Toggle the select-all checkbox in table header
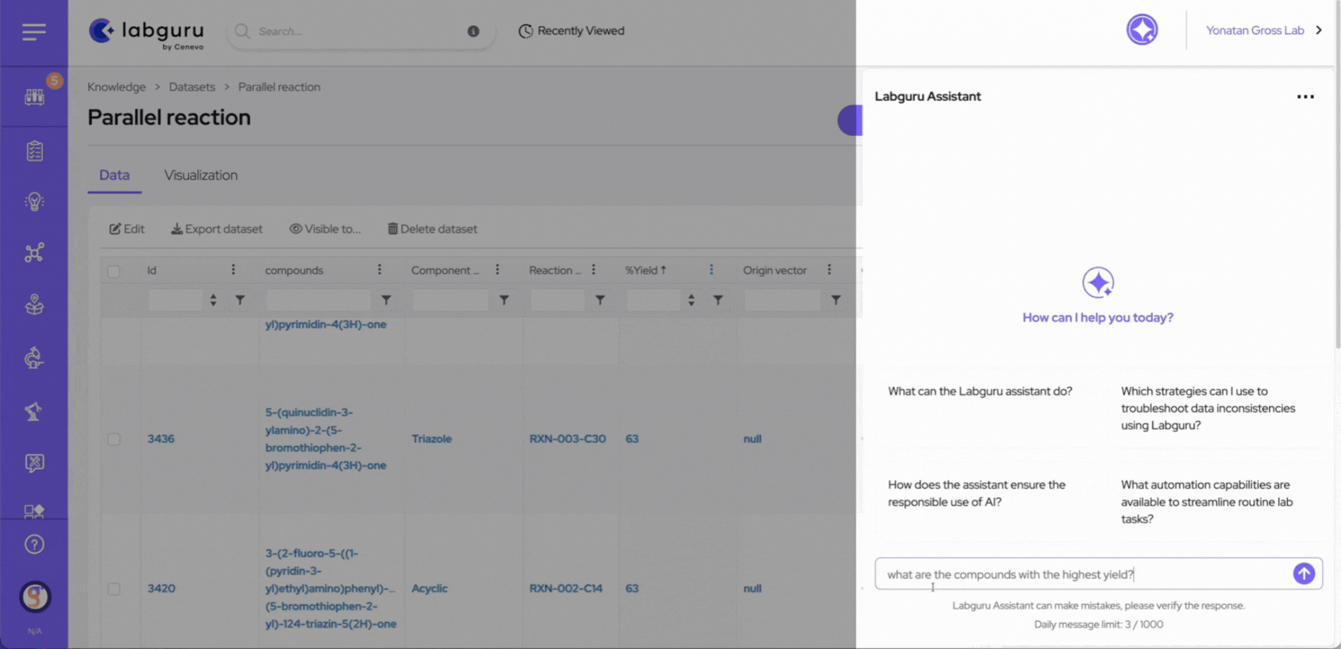Image resolution: width=1341 pixels, height=649 pixels. (x=114, y=271)
